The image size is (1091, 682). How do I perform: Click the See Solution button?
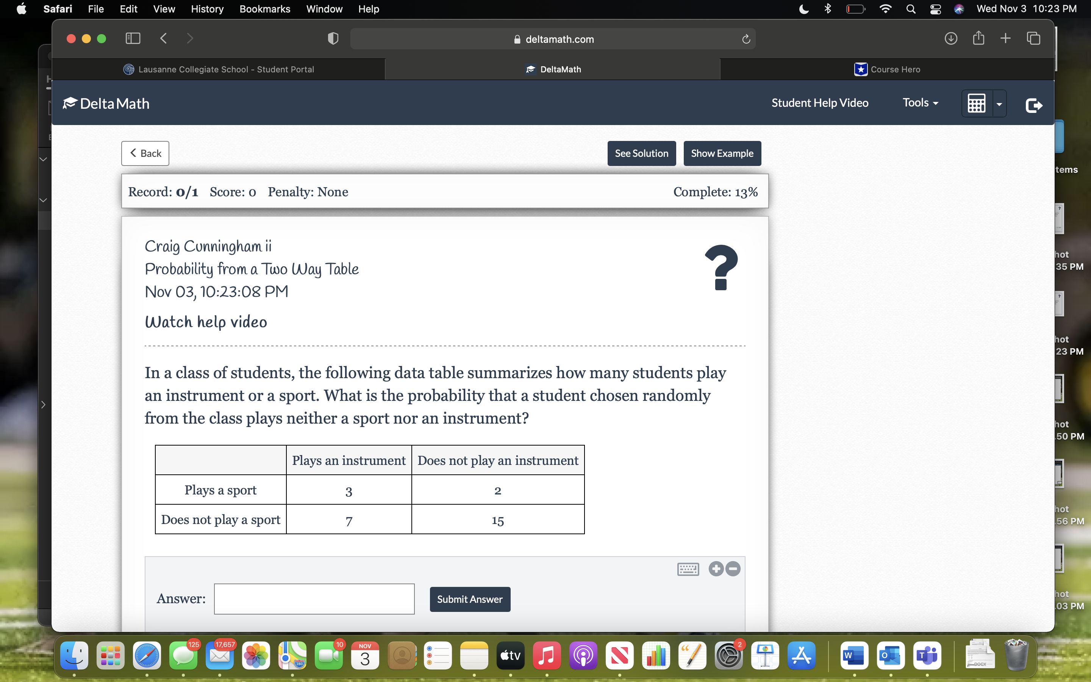tap(641, 153)
